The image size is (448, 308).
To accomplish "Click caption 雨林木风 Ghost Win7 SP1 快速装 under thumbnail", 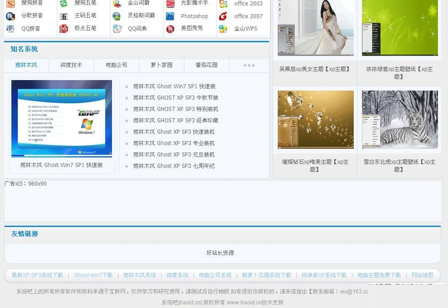I will pos(61,165).
